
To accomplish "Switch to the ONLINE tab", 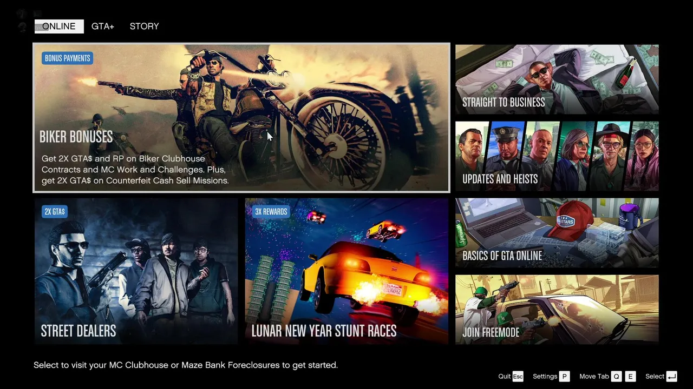I will (59, 26).
